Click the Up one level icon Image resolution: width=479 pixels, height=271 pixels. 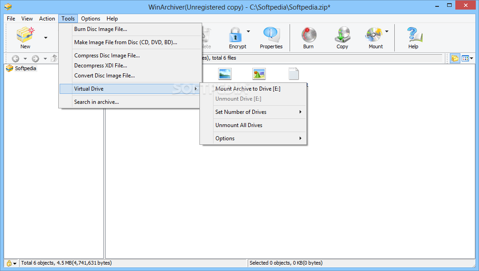coord(54,58)
